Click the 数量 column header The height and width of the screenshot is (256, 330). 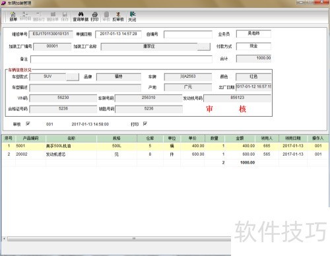[214, 139]
